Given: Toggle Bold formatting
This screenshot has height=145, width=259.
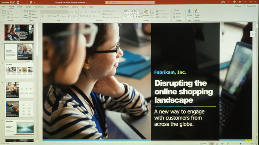Looking at the screenshot, I should click(43, 16).
